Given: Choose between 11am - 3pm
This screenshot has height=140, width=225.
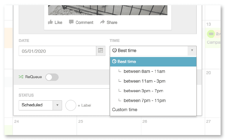Looking at the screenshot, I should (153, 81).
